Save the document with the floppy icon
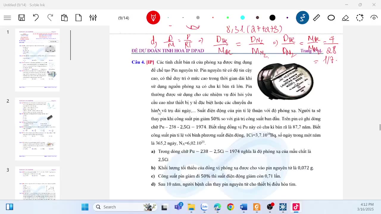The width and height of the screenshot is (381, 214). tap(22, 18)
